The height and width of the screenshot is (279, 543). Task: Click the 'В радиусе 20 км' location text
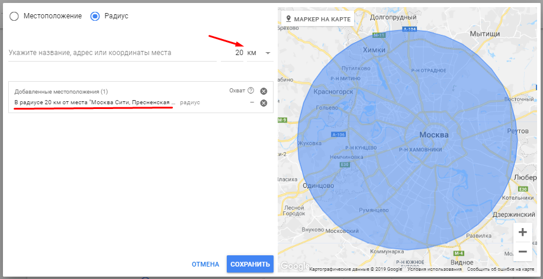point(95,102)
